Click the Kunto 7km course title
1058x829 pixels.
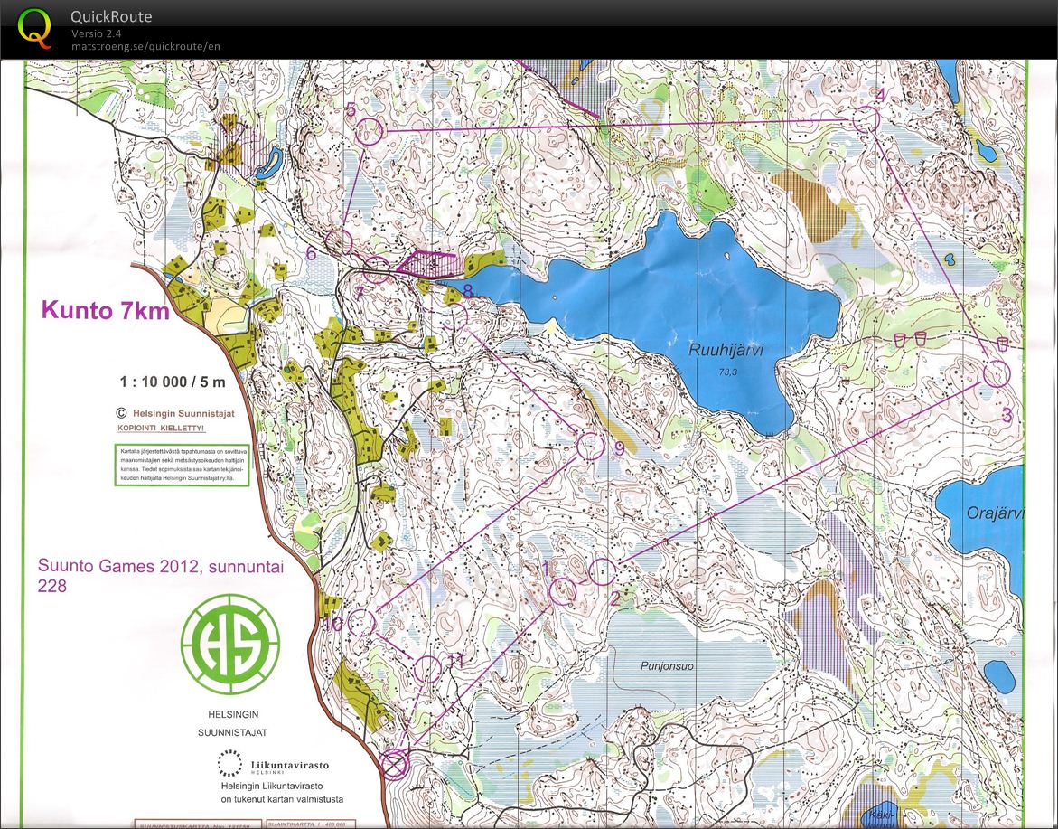104,311
